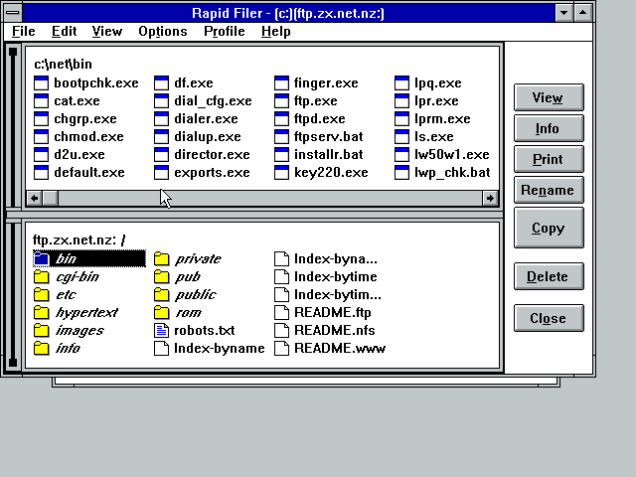Click the View button

[x=549, y=97]
